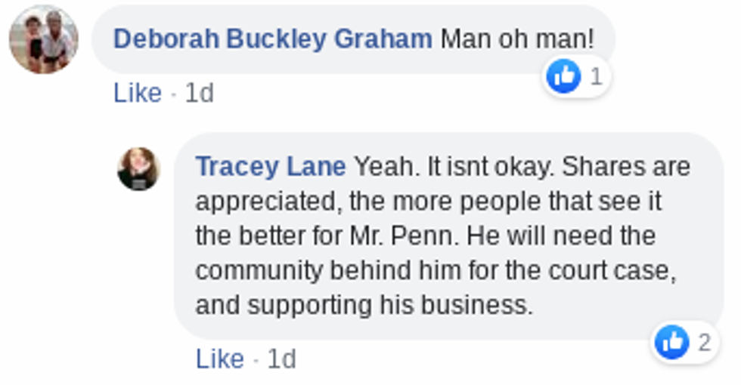Click "Yeah. It isnt okay." in Tracey's reply
The height and width of the screenshot is (385, 741).
[454, 166]
